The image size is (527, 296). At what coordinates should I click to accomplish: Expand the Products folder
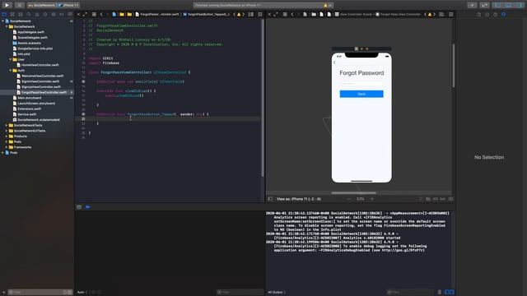tap(7, 136)
